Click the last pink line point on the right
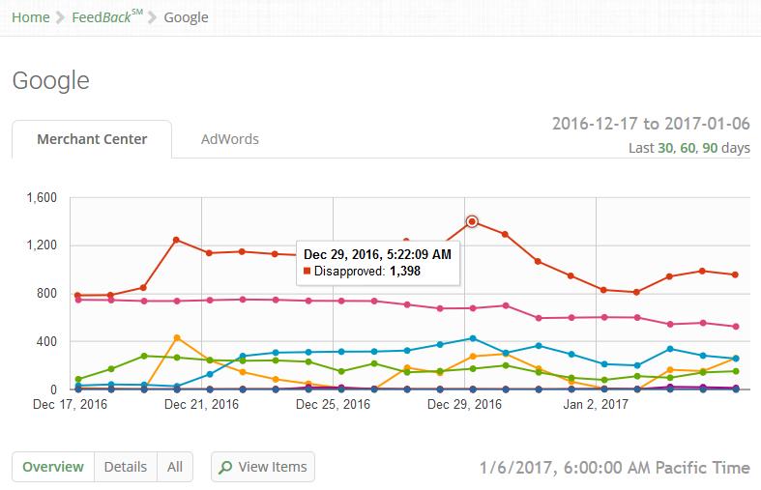The image size is (761, 490). click(x=736, y=327)
